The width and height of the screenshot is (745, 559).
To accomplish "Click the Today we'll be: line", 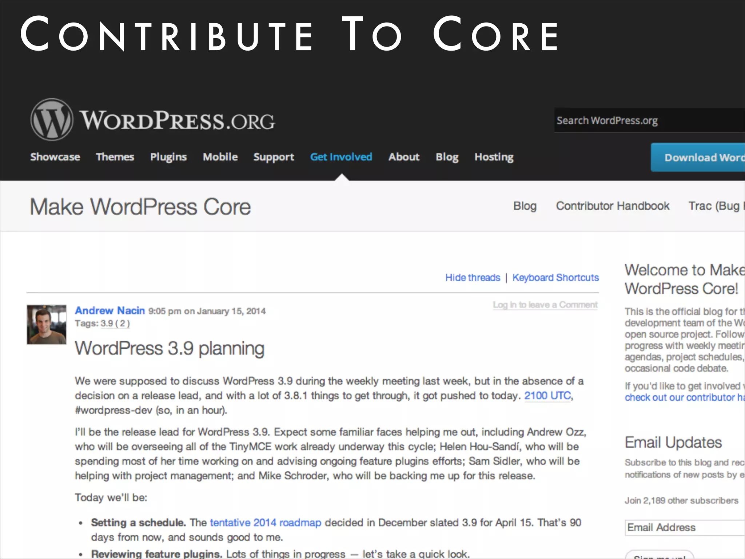I will 111,497.
